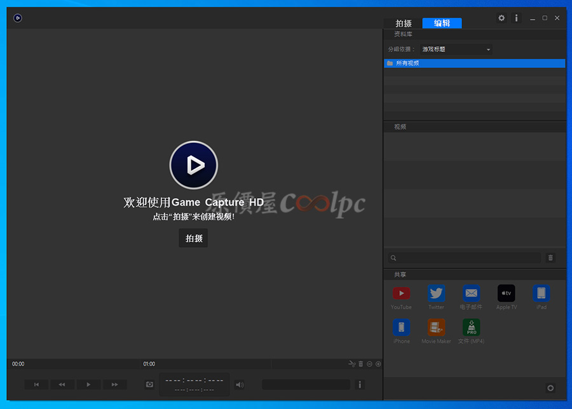The width and height of the screenshot is (572, 409).
Task: Zoom in timeline with the plus icon
Action: pyautogui.click(x=378, y=364)
